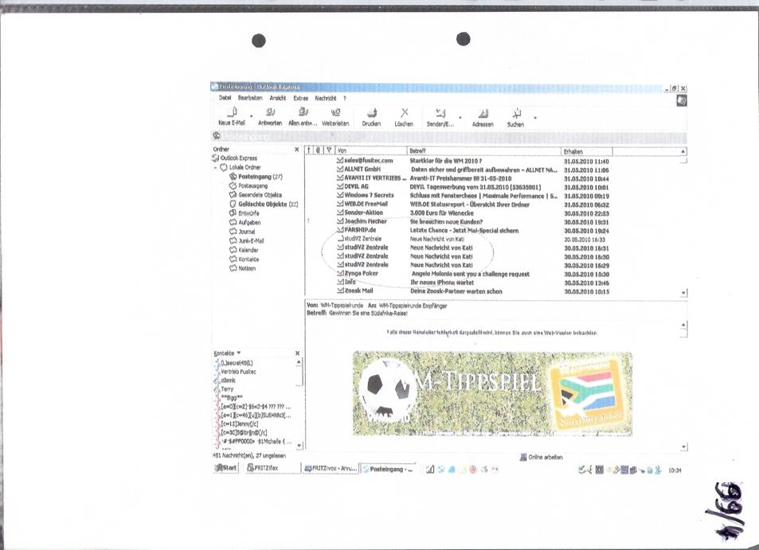This screenshot has height=550, width=759.
Task: Select the Junk-E-Mail folder
Action: click(247, 241)
